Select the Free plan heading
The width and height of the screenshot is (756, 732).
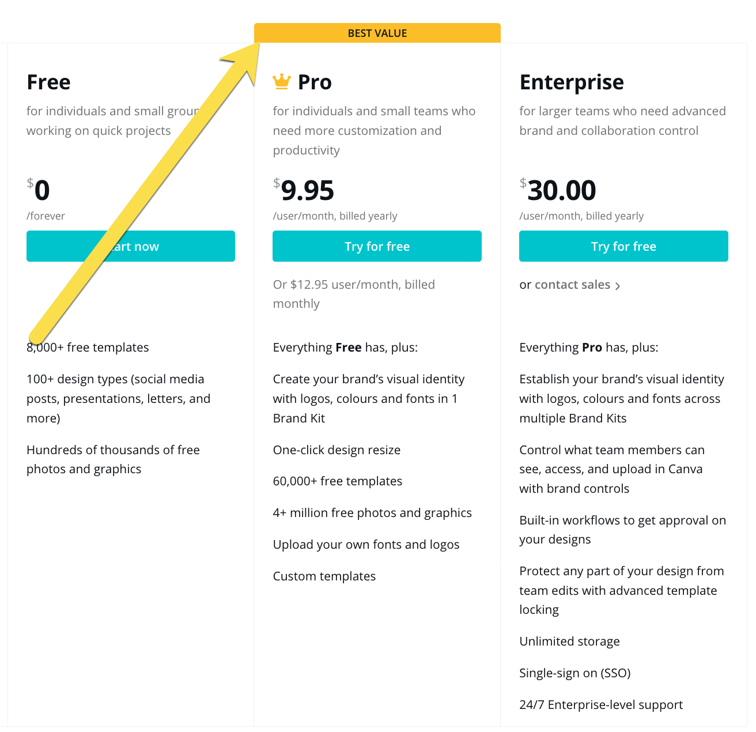pos(49,82)
